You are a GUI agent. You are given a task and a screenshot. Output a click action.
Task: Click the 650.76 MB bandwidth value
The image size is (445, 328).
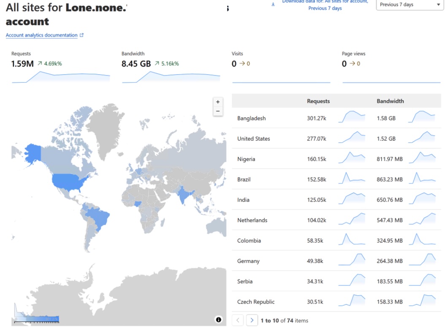click(x=390, y=200)
